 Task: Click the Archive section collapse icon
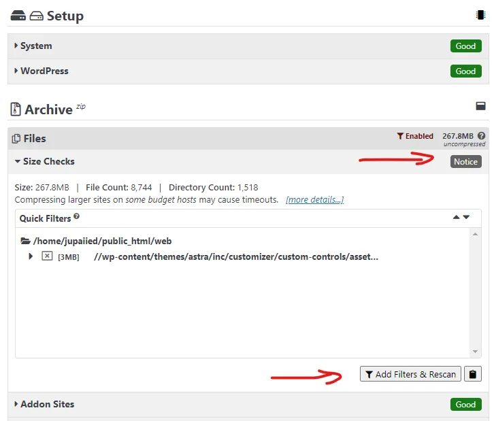click(x=480, y=106)
